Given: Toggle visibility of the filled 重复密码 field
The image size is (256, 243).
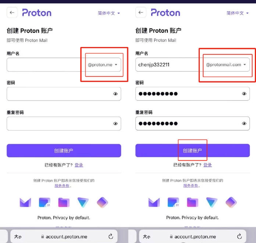Looking at the screenshot, I should coord(244,124).
